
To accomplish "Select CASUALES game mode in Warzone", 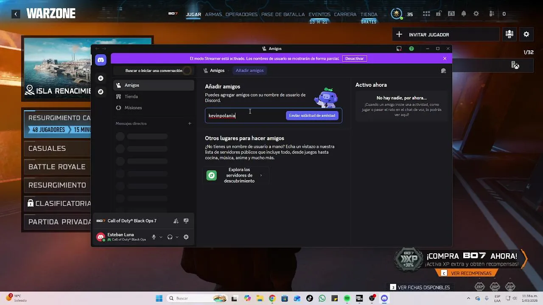I will click(56, 149).
